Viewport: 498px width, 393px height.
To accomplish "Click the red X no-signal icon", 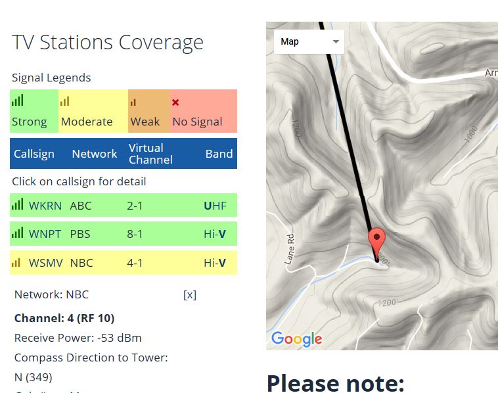I will pyautogui.click(x=175, y=103).
